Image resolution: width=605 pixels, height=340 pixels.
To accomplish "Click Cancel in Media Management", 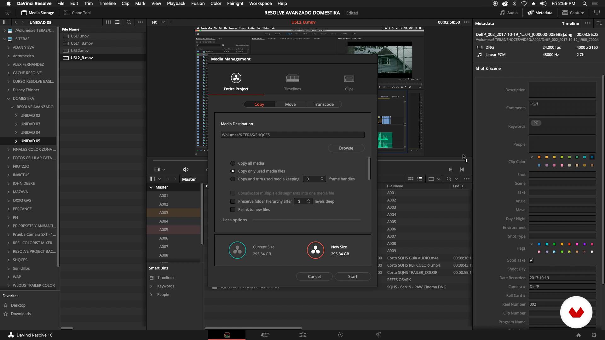I will 314,276.
